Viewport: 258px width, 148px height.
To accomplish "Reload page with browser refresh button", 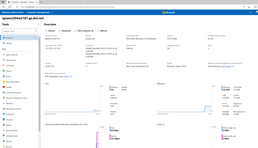I will tap(10, 7).
